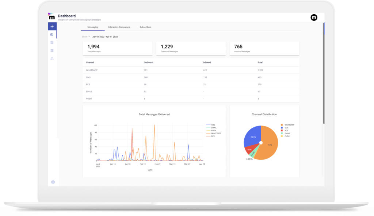Viewport: 374px width, 216px height.
Task: Click the Dashboard page heading
Action: (67, 16)
